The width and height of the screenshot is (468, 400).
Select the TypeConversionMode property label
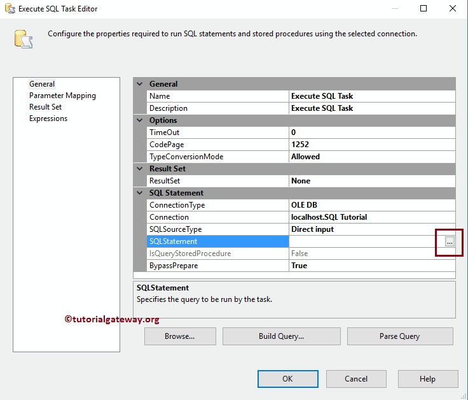(x=217, y=157)
